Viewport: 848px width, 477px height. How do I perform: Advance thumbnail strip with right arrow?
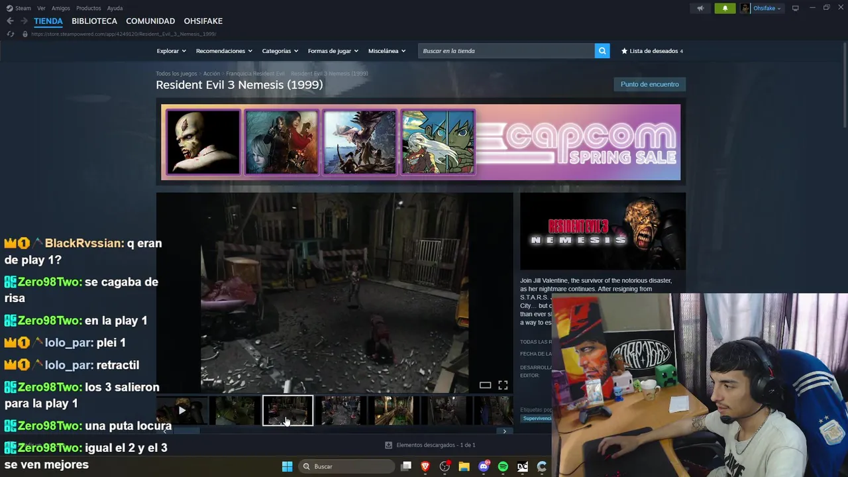504,431
